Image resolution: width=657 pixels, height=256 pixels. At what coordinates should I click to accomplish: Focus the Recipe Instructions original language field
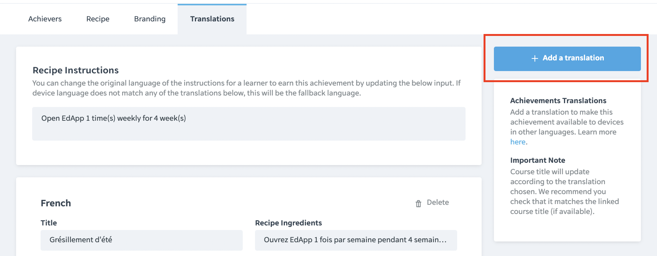pyautogui.click(x=248, y=123)
